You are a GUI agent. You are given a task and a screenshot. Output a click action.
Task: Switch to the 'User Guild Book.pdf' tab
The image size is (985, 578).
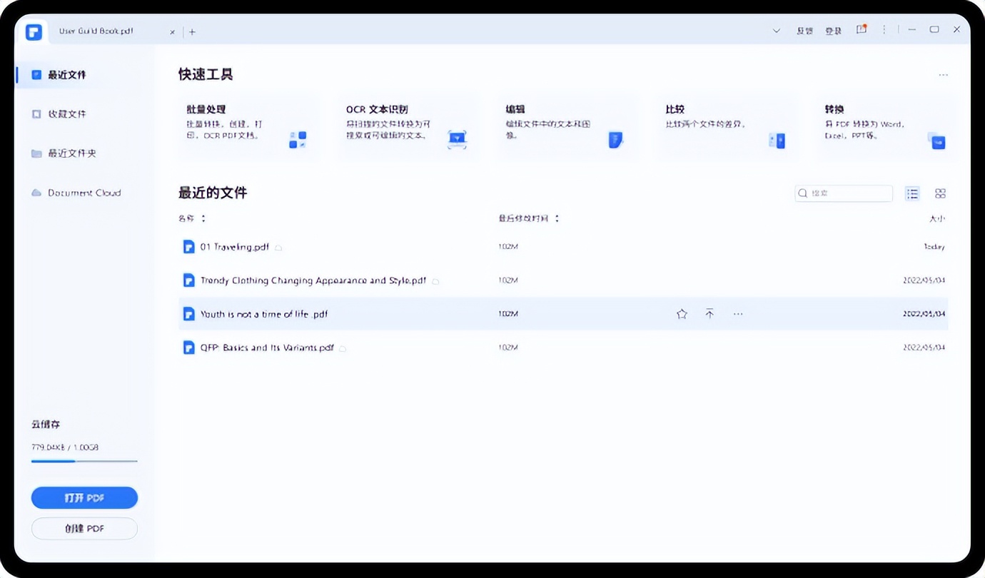coord(96,31)
